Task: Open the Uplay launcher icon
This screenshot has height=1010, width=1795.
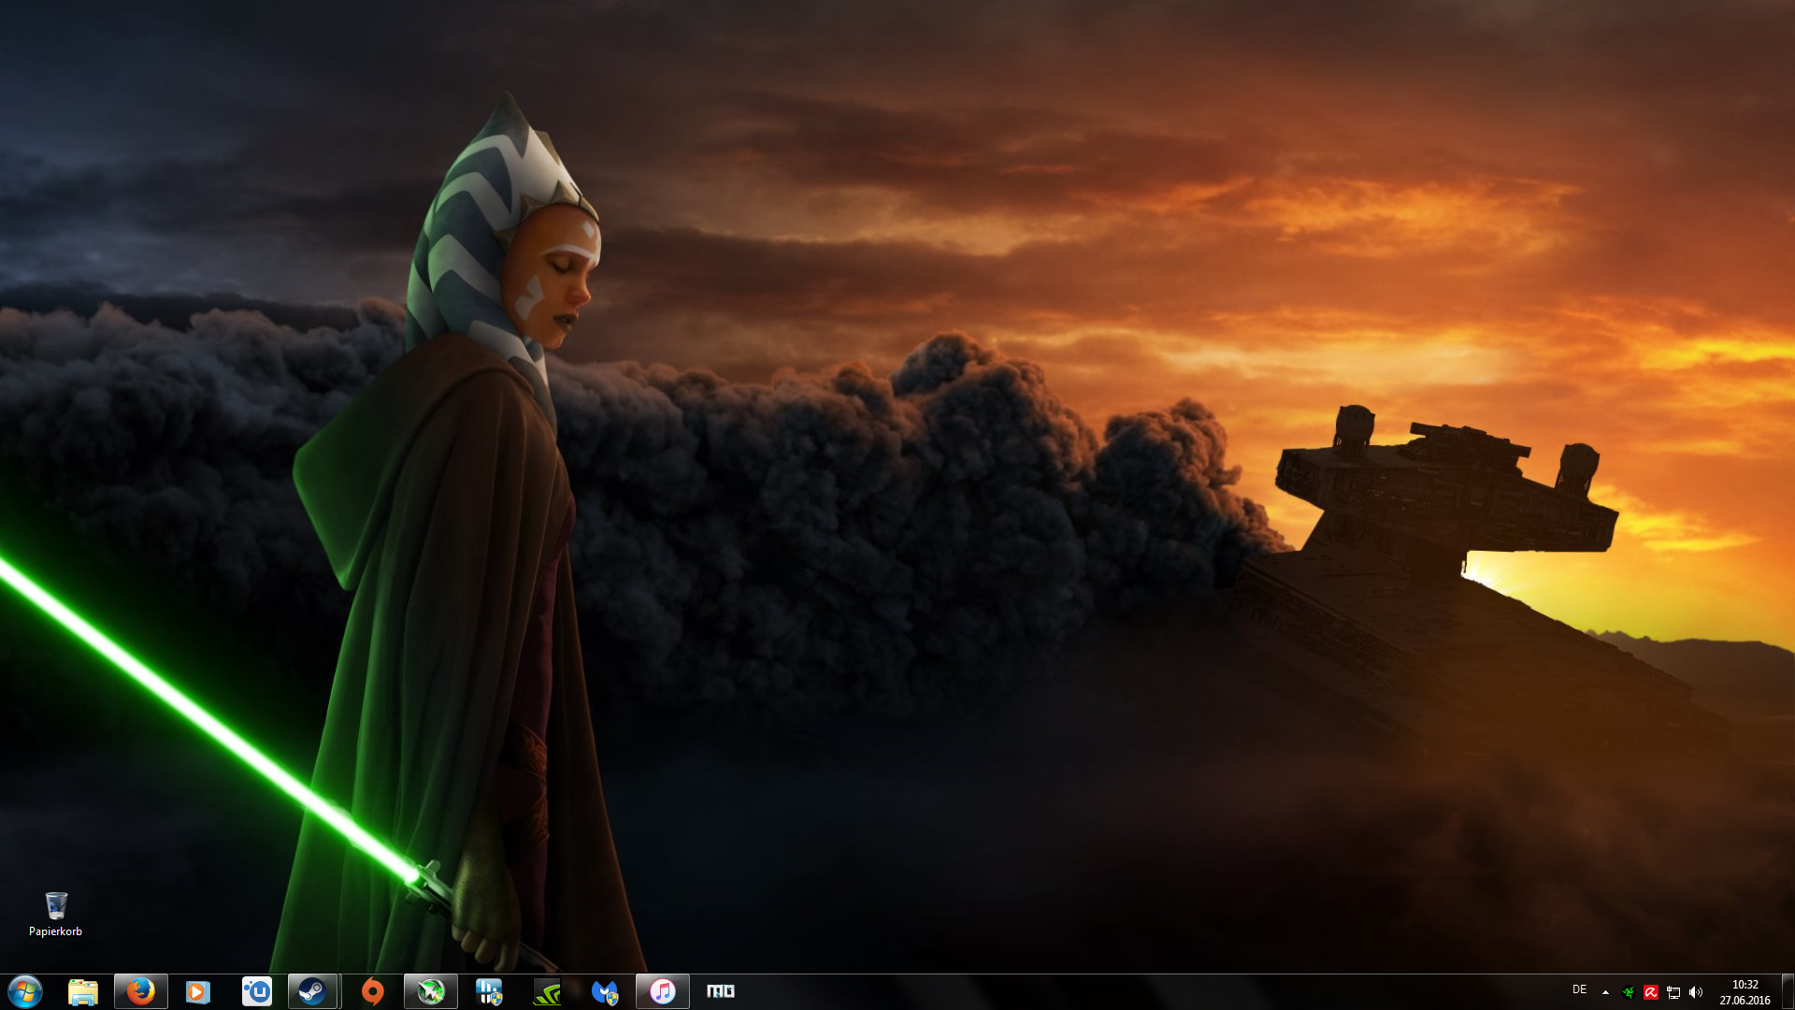Action: [256, 991]
